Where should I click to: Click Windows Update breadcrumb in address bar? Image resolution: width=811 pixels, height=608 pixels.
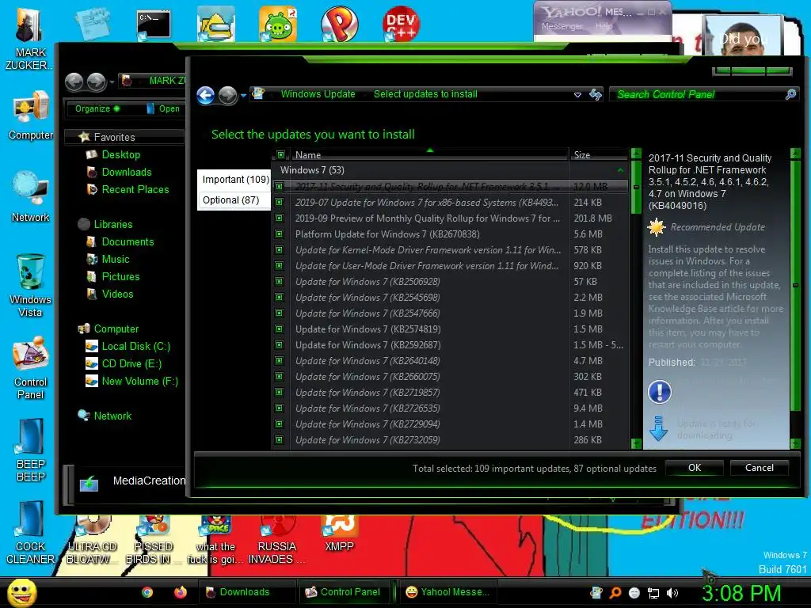point(318,94)
